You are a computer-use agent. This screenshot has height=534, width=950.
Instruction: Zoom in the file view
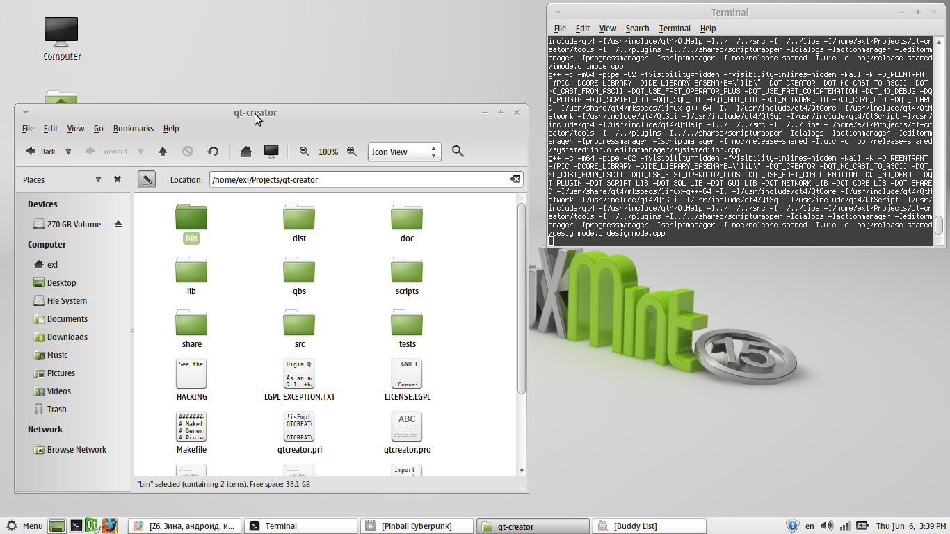pos(352,152)
